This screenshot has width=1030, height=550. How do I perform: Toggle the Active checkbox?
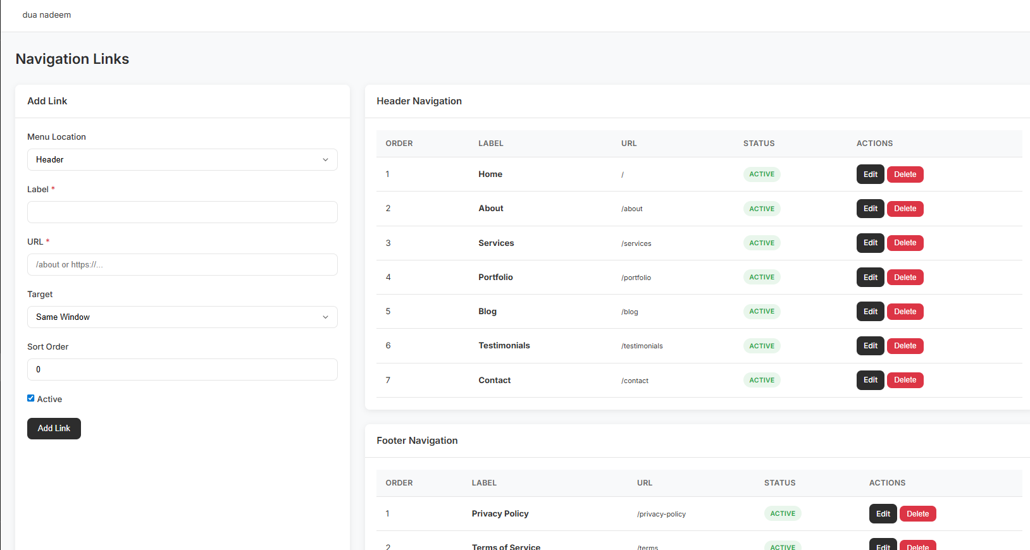click(x=31, y=398)
